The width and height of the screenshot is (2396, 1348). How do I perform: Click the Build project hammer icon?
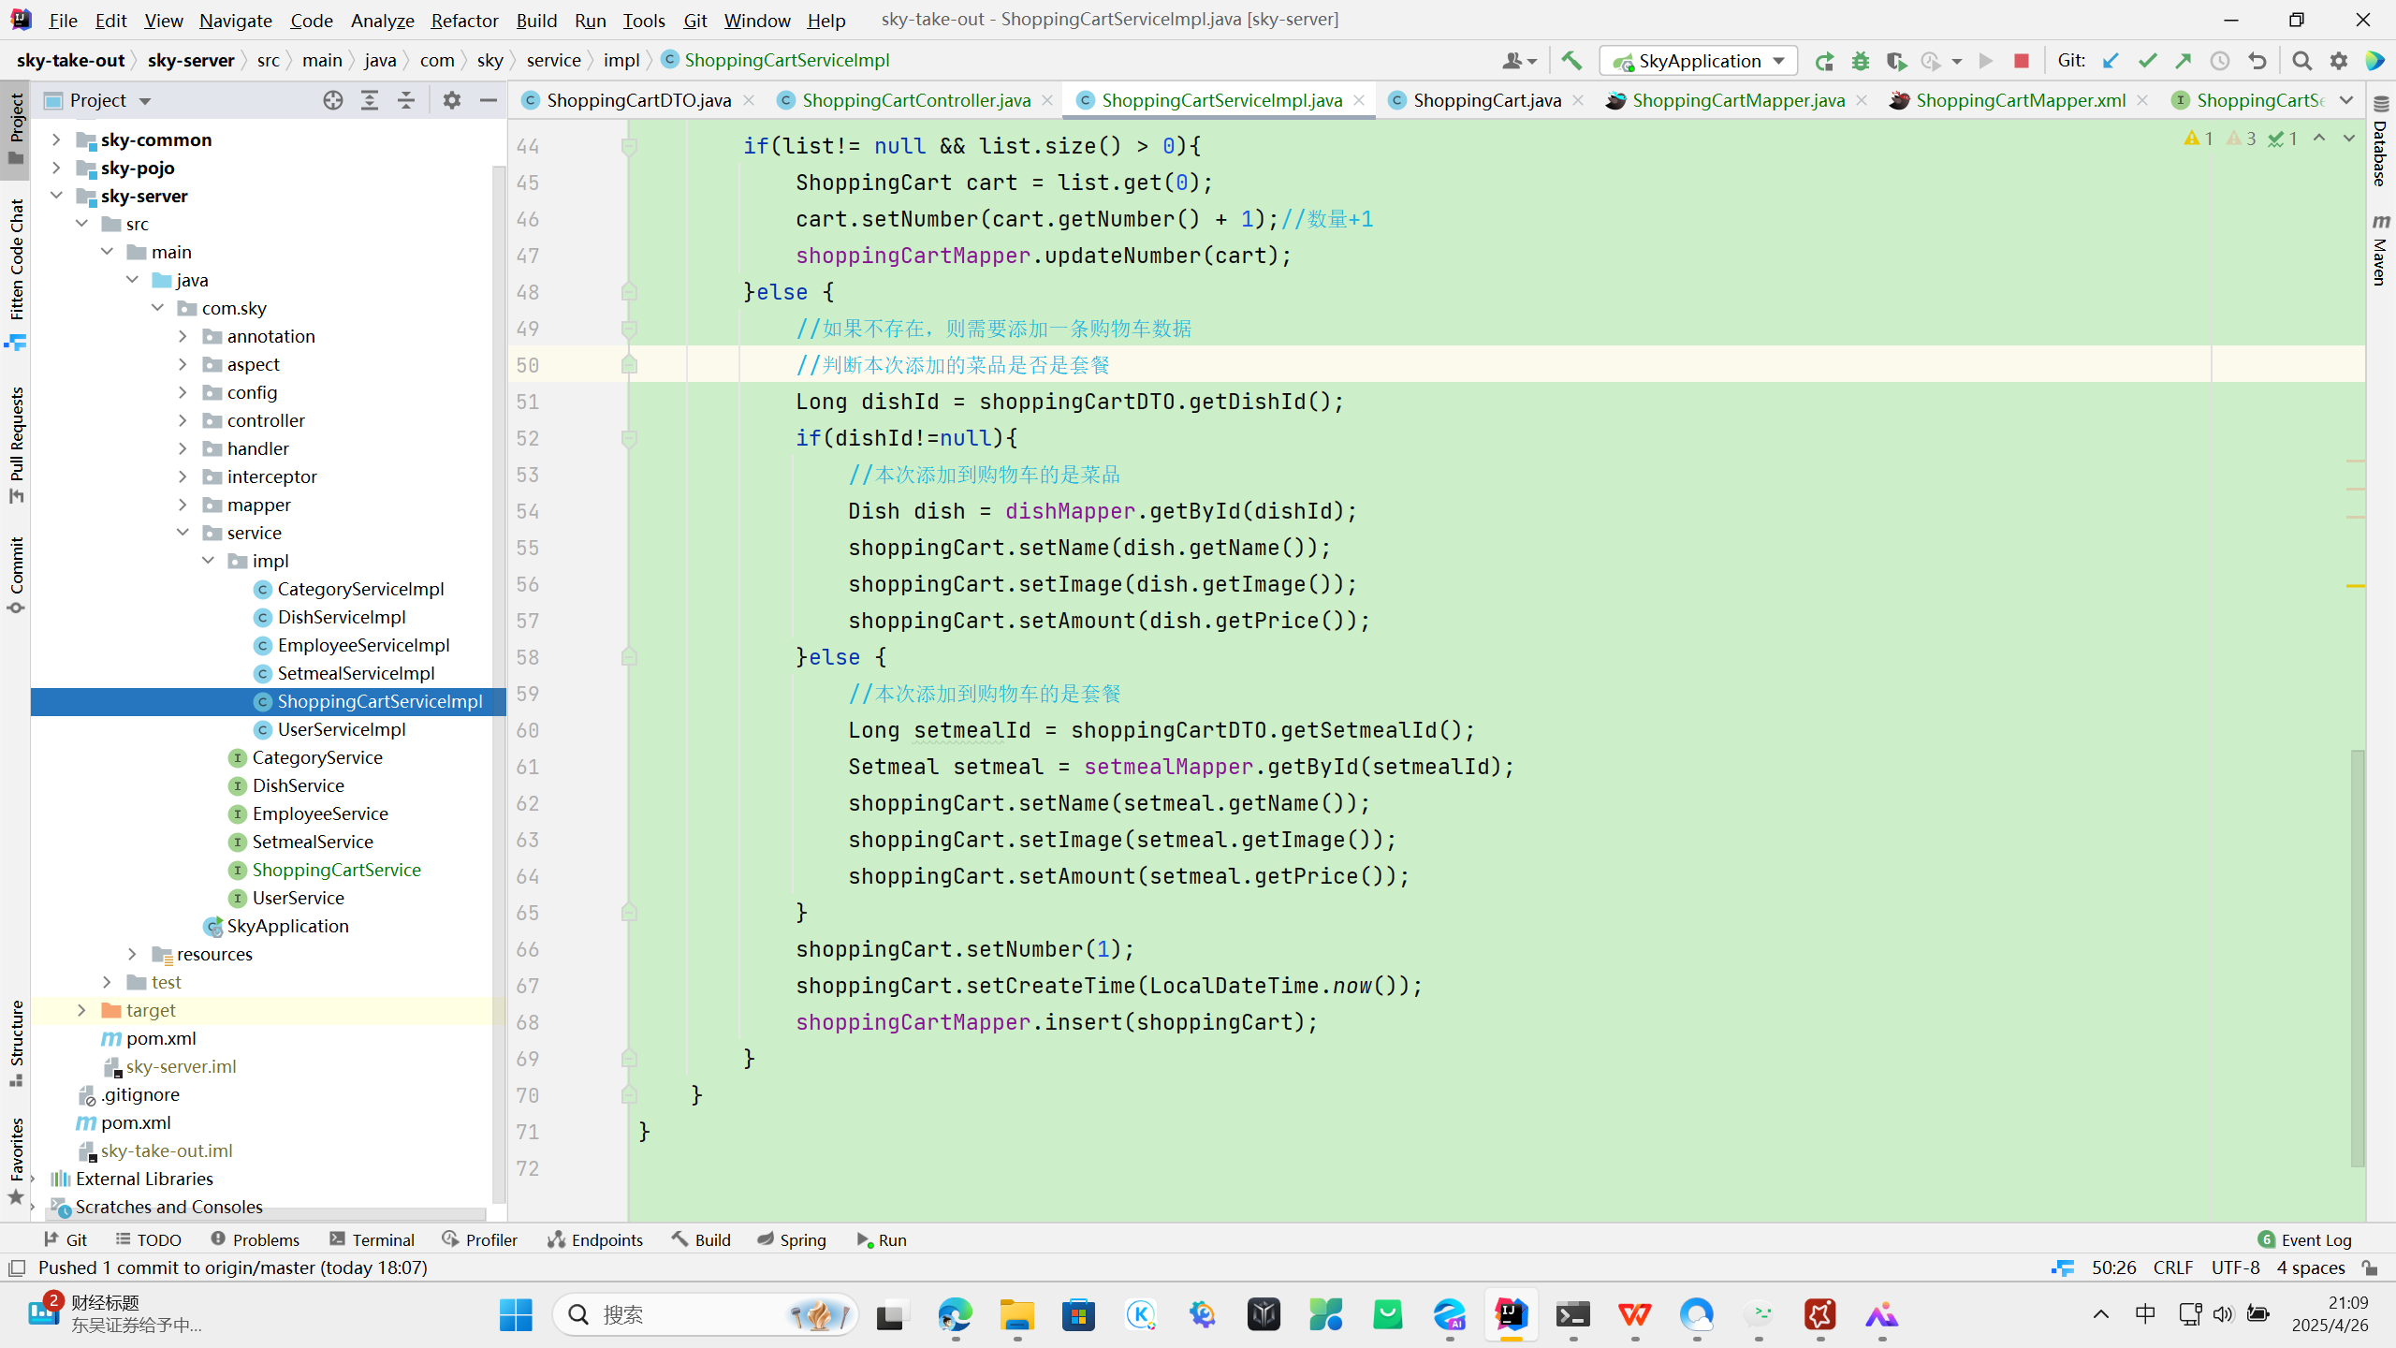coord(1571,61)
